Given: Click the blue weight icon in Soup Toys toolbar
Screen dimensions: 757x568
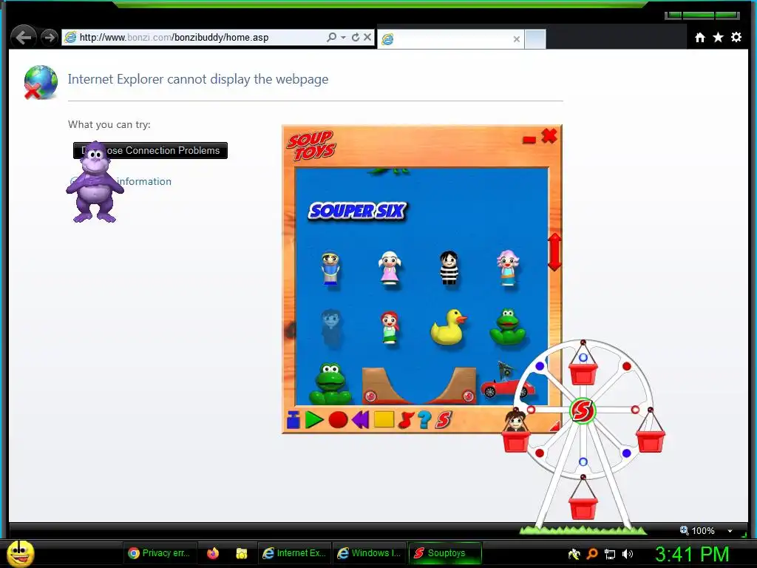Looking at the screenshot, I should (293, 420).
